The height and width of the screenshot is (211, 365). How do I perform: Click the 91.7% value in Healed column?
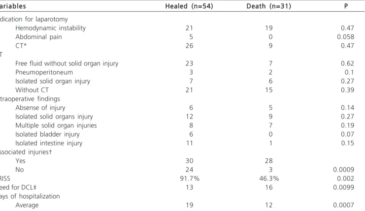click(x=190, y=179)
